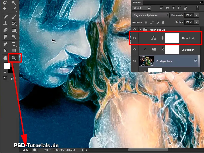
Task: Collapse the Mann aus Eis group
Action: [141, 30]
